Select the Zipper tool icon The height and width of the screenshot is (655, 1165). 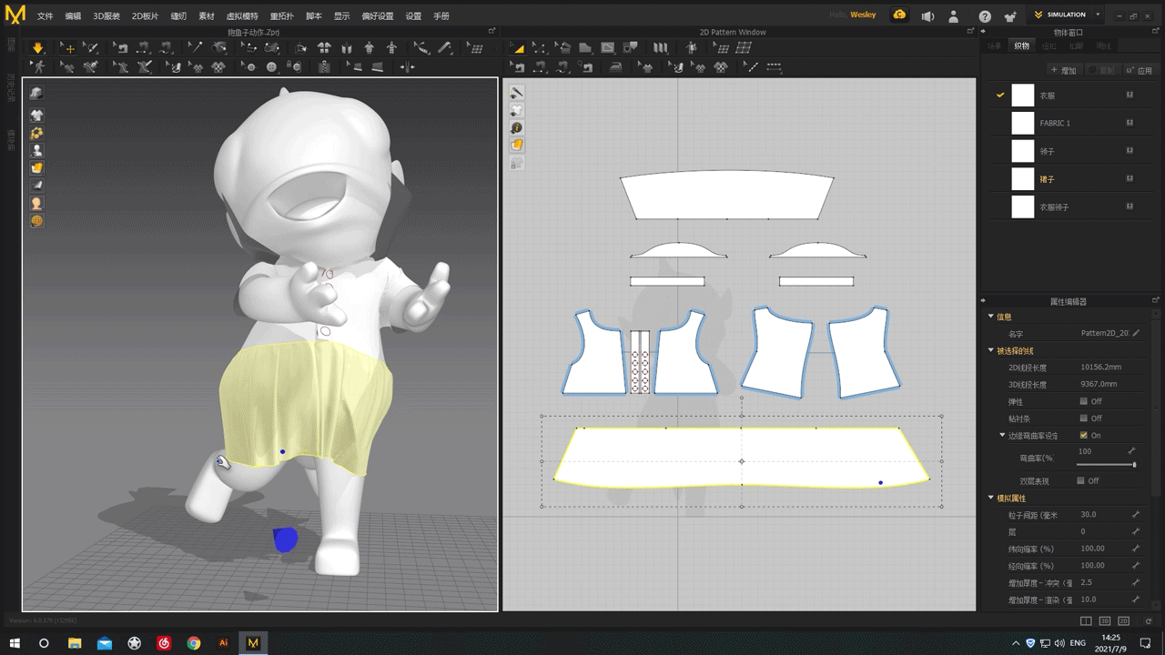point(325,66)
